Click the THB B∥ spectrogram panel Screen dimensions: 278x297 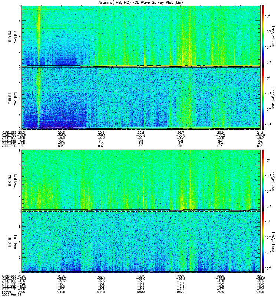click(141, 98)
